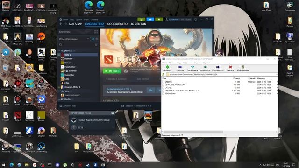The width and height of the screenshot is (299, 168).
Task: Open the МАГАЗИН tab in Steam
Action: click(x=76, y=24)
